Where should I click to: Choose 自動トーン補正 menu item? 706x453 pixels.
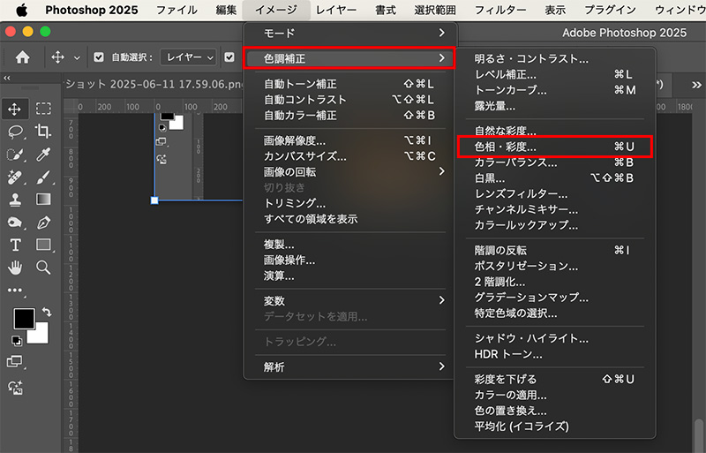(x=350, y=84)
